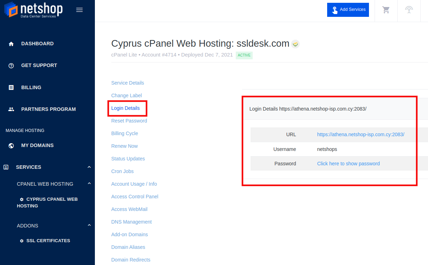Image resolution: width=428 pixels, height=265 pixels.
Task: Toggle the hamburger sidebar menu
Action: tap(79, 10)
